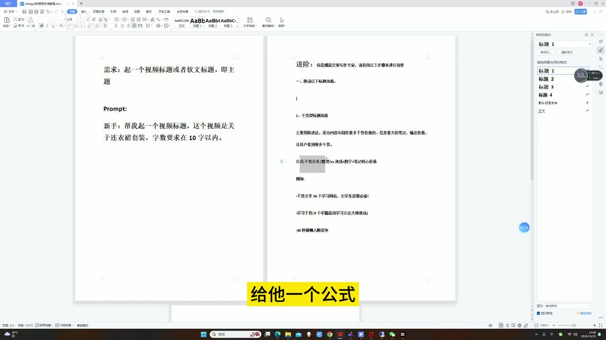Pin the Styles and Formatting panel
Image resolution: width=606 pixels, height=340 pixels.
[586, 35]
